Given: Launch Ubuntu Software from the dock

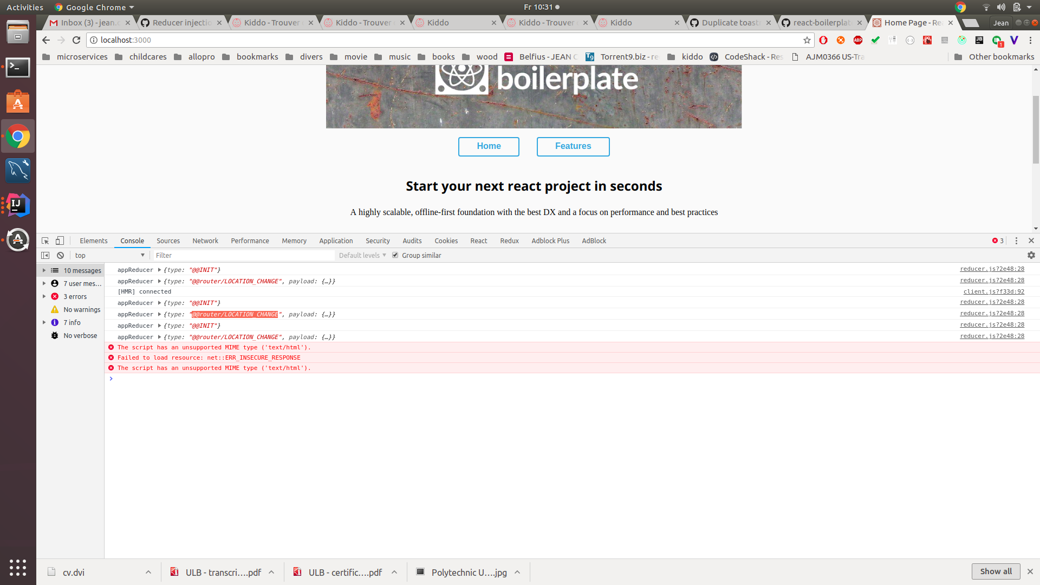Looking at the screenshot, I should (18, 102).
